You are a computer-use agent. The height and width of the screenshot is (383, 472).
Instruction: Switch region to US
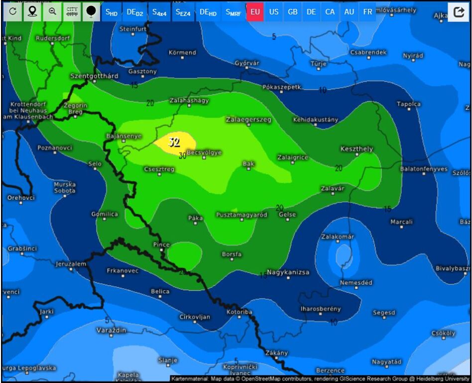point(274,12)
